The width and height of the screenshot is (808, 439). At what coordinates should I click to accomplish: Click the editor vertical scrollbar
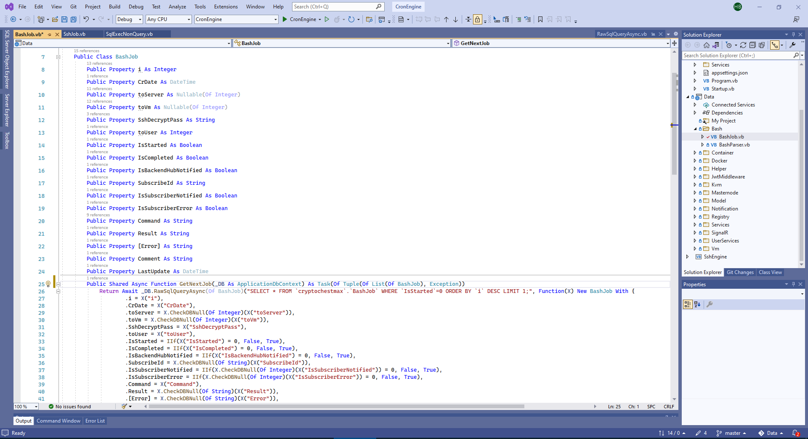tap(674, 124)
